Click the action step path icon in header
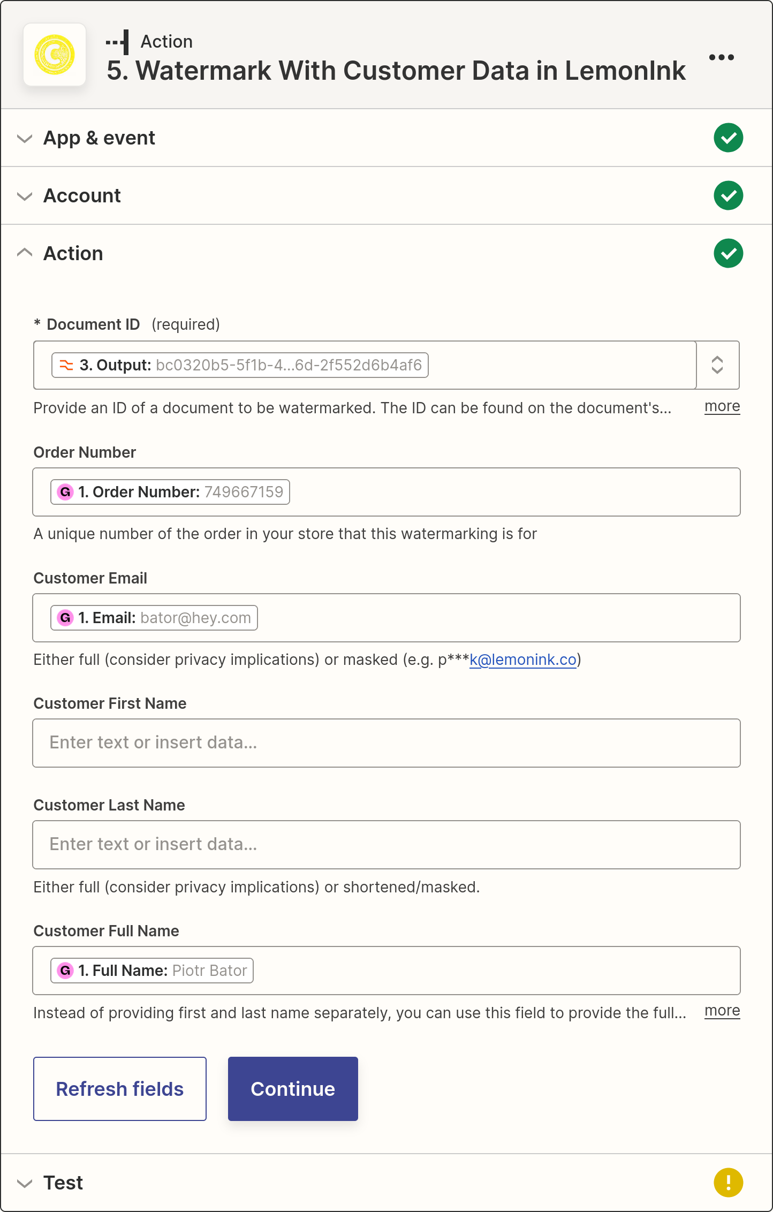The image size is (773, 1212). [118, 42]
